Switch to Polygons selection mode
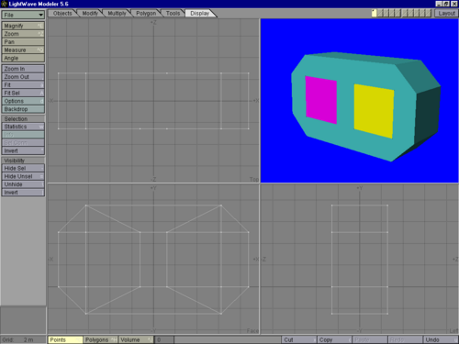 click(x=101, y=339)
